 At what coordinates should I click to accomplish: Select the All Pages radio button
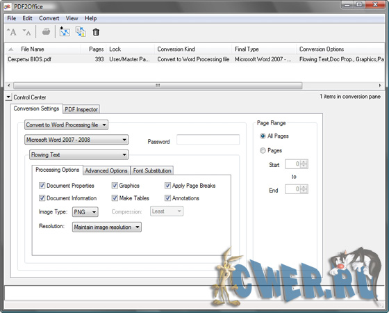[263, 136]
